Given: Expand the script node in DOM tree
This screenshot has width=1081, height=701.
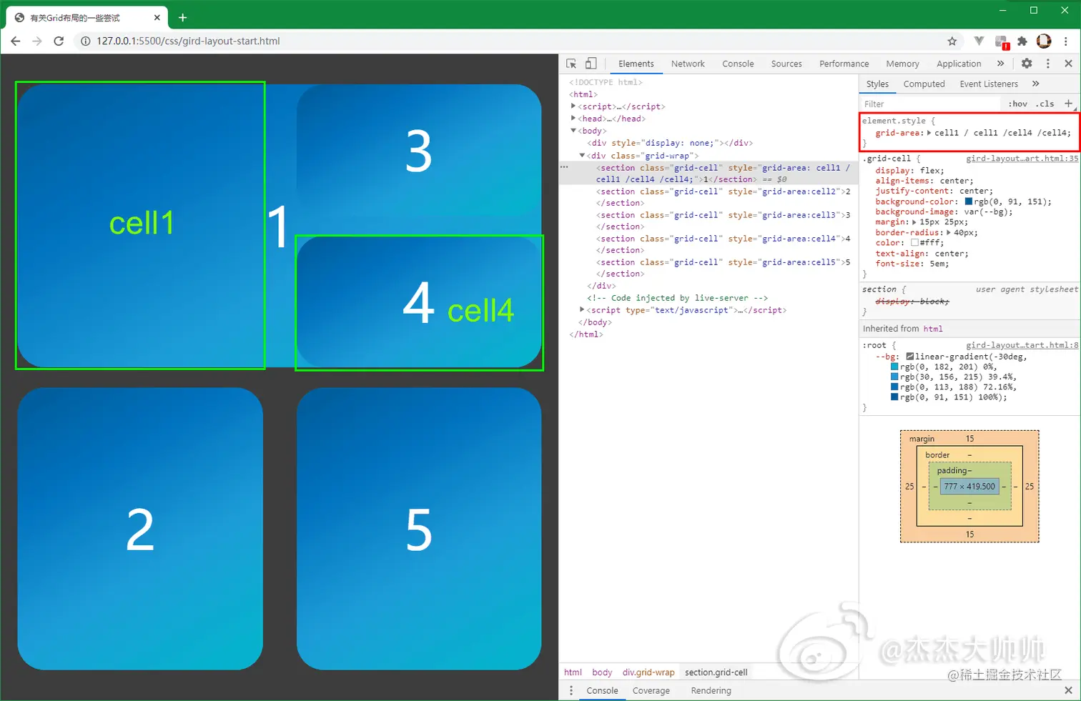Looking at the screenshot, I should click(573, 106).
